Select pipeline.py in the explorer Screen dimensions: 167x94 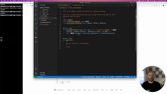(x=44, y=18)
